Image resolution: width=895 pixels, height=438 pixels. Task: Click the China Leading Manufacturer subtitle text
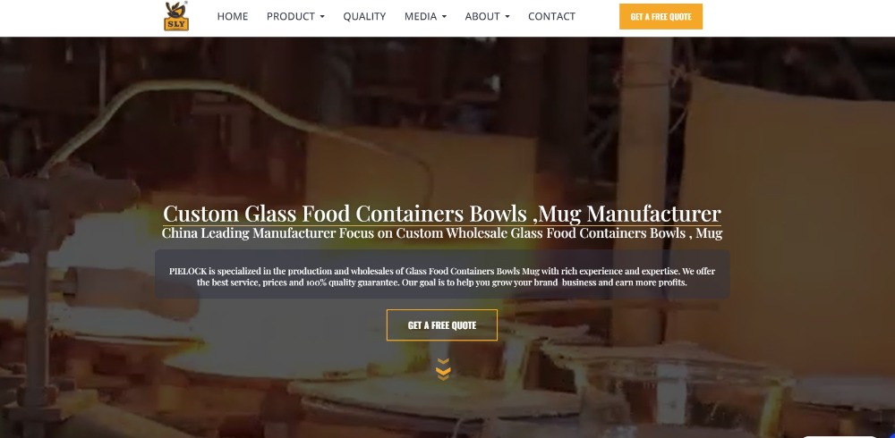[x=442, y=232]
